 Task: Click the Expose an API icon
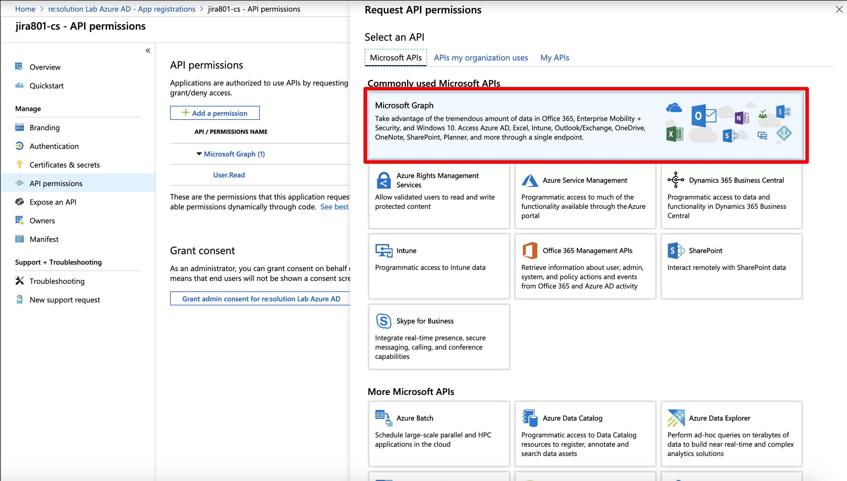click(19, 202)
